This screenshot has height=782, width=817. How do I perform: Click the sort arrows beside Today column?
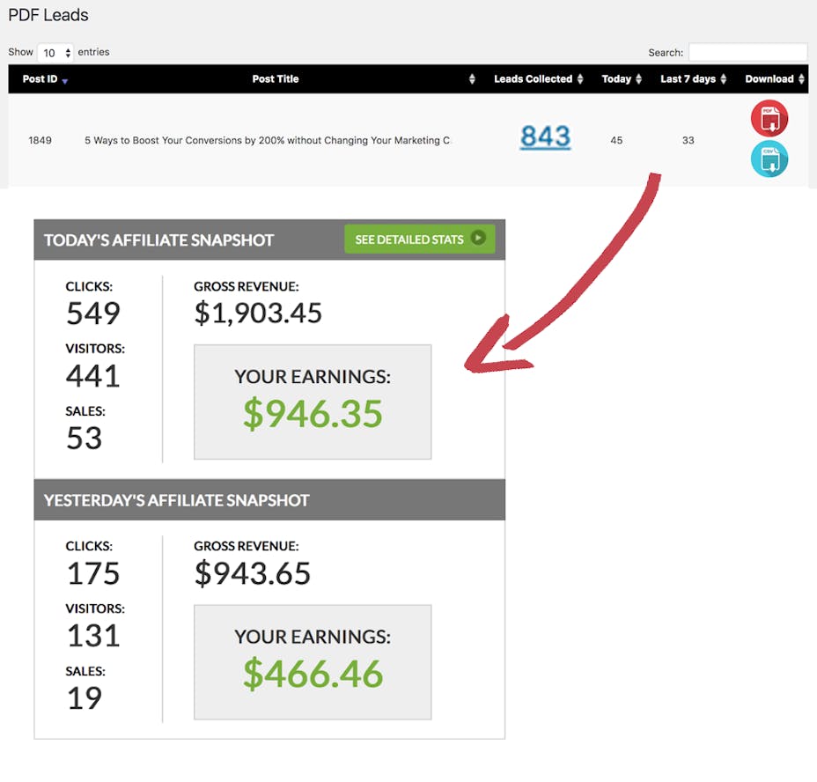(638, 79)
